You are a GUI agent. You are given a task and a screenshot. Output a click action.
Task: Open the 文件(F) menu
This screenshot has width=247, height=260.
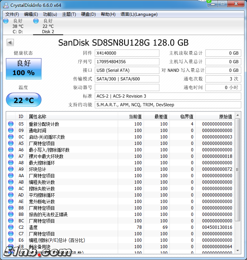pyautogui.click(x=12, y=14)
